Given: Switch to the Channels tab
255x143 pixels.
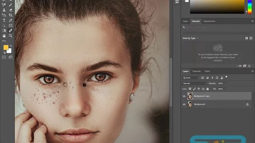Looking at the screenshot, I should click(x=196, y=71).
